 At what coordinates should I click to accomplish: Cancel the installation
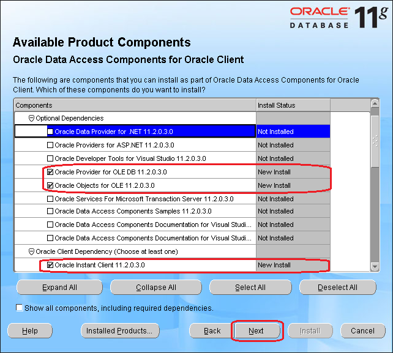(362, 331)
